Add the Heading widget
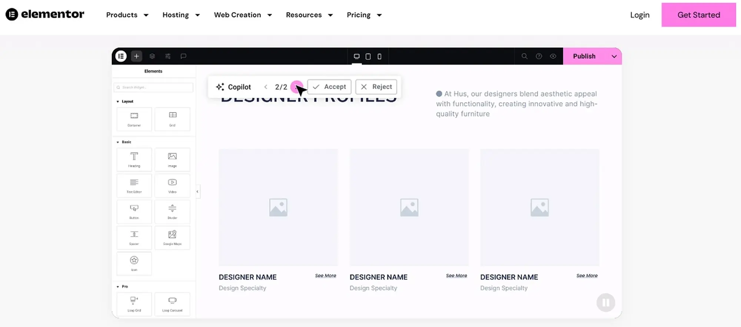 [134, 160]
